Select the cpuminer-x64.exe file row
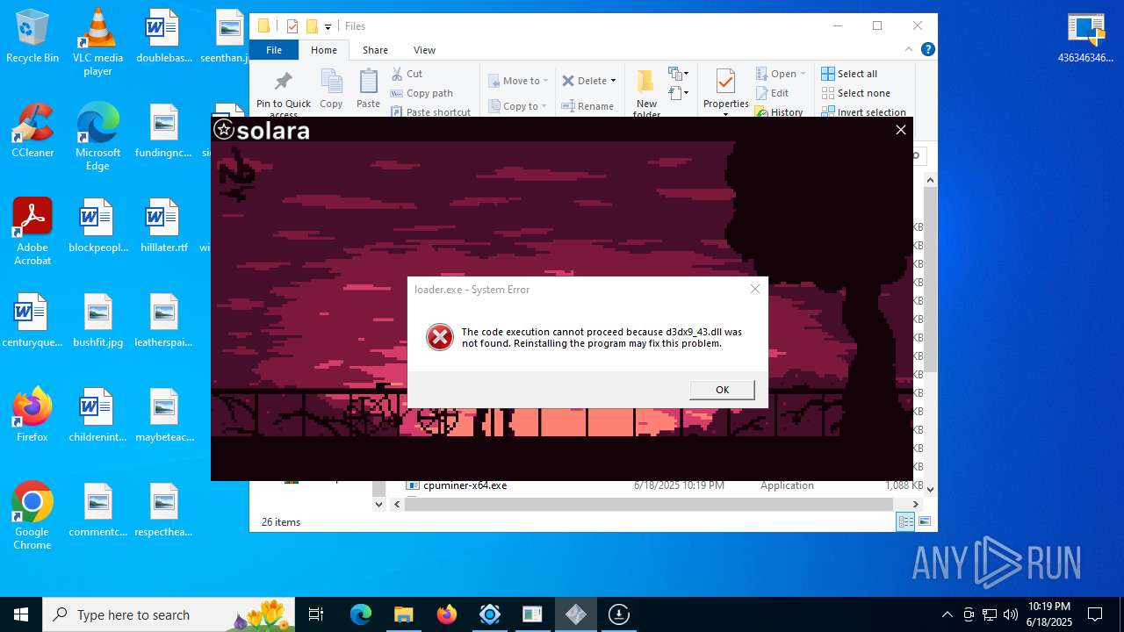The height and width of the screenshot is (632, 1124). 664,485
